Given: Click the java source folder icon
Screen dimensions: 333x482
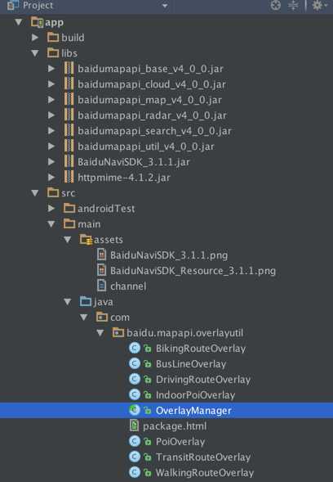Looking at the screenshot, I should (86, 302).
